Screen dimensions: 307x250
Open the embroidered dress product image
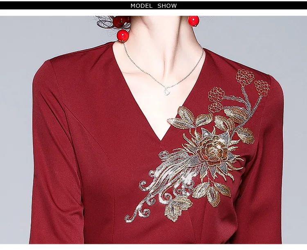pos(153,130)
